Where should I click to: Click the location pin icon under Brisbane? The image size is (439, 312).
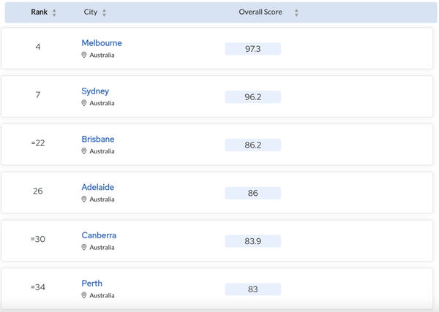(84, 151)
